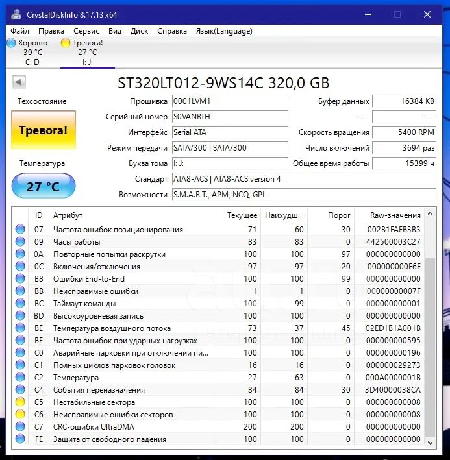Click the CrystalDiskInfo app icon in title bar

[16, 14]
